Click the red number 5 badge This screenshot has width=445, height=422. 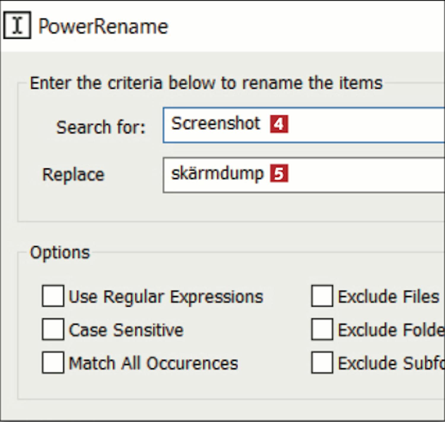coord(279,174)
